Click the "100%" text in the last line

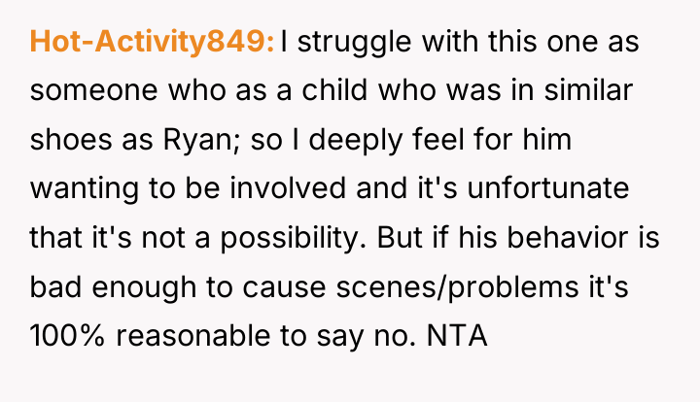pos(67,336)
